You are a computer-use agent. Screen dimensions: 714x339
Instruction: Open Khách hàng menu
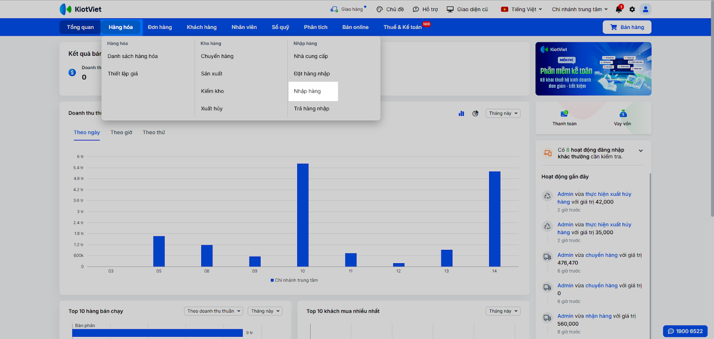tap(202, 27)
